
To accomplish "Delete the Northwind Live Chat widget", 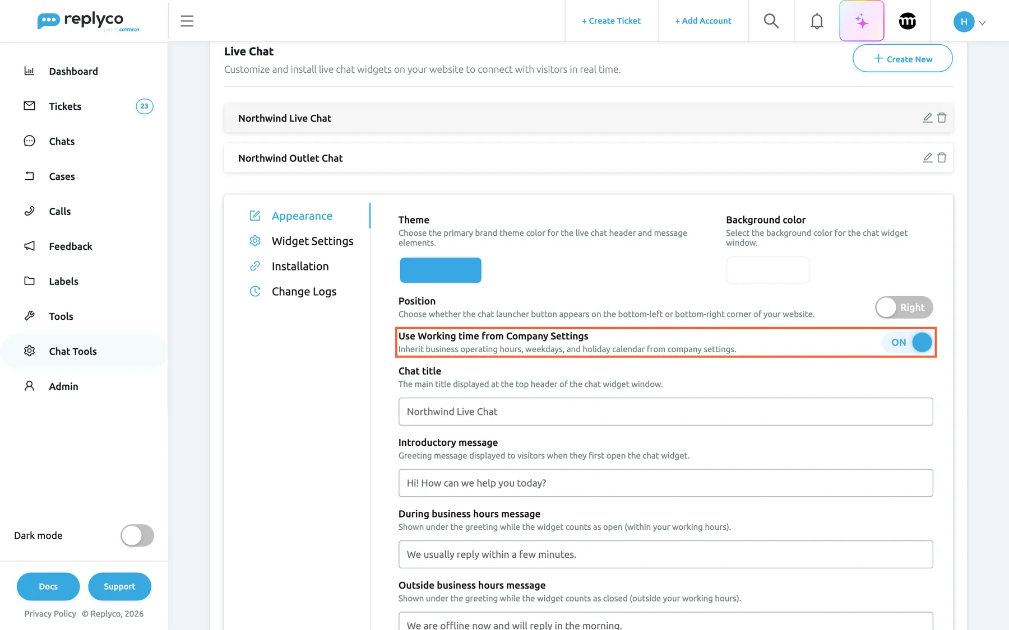I will [x=942, y=118].
